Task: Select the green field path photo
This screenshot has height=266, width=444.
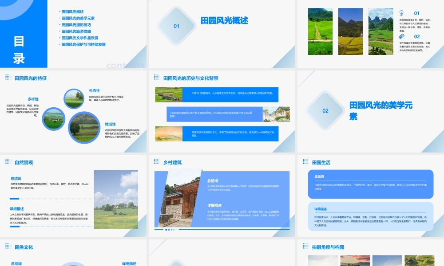Action: (320, 31)
